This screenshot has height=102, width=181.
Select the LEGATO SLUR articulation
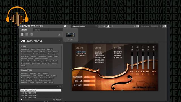(x=81, y=54)
